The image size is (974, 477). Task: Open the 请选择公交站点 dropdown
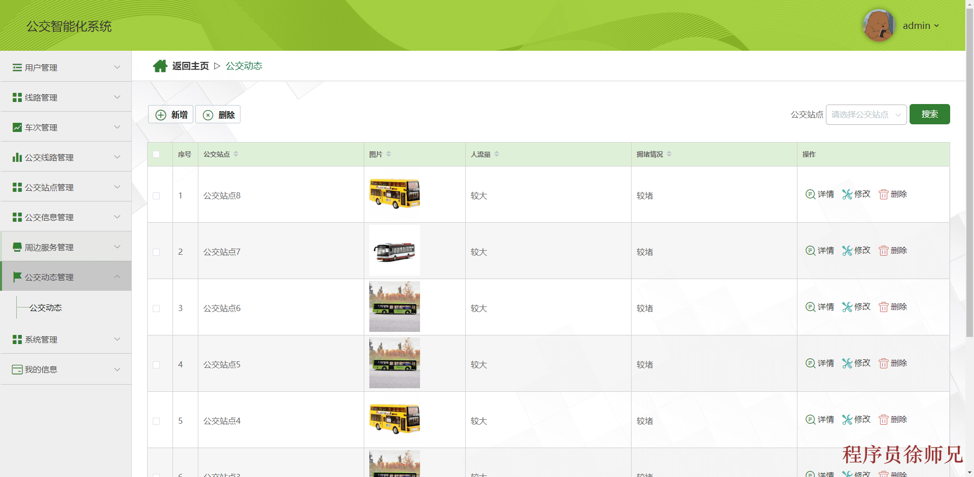click(x=865, y=115)
